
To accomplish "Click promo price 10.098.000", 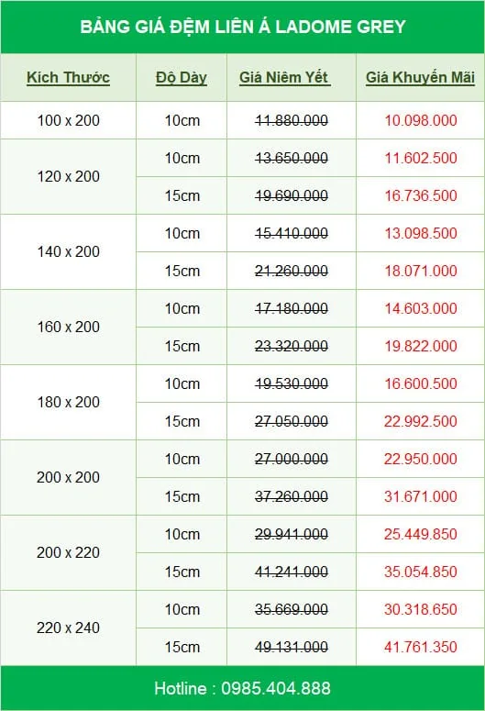I will click(x=421, y=120).
